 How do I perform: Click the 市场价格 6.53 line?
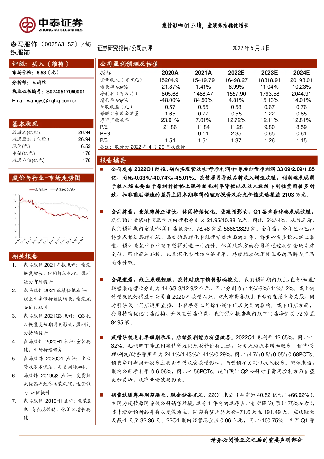pyautogui.click(x=36, y=73)
